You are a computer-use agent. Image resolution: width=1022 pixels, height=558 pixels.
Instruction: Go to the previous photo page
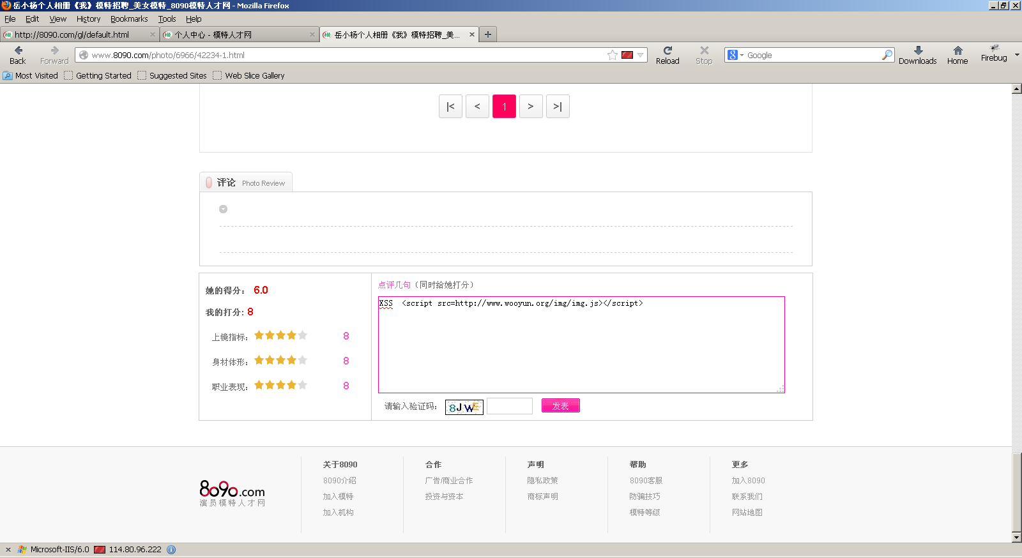[x=477, y=107]
